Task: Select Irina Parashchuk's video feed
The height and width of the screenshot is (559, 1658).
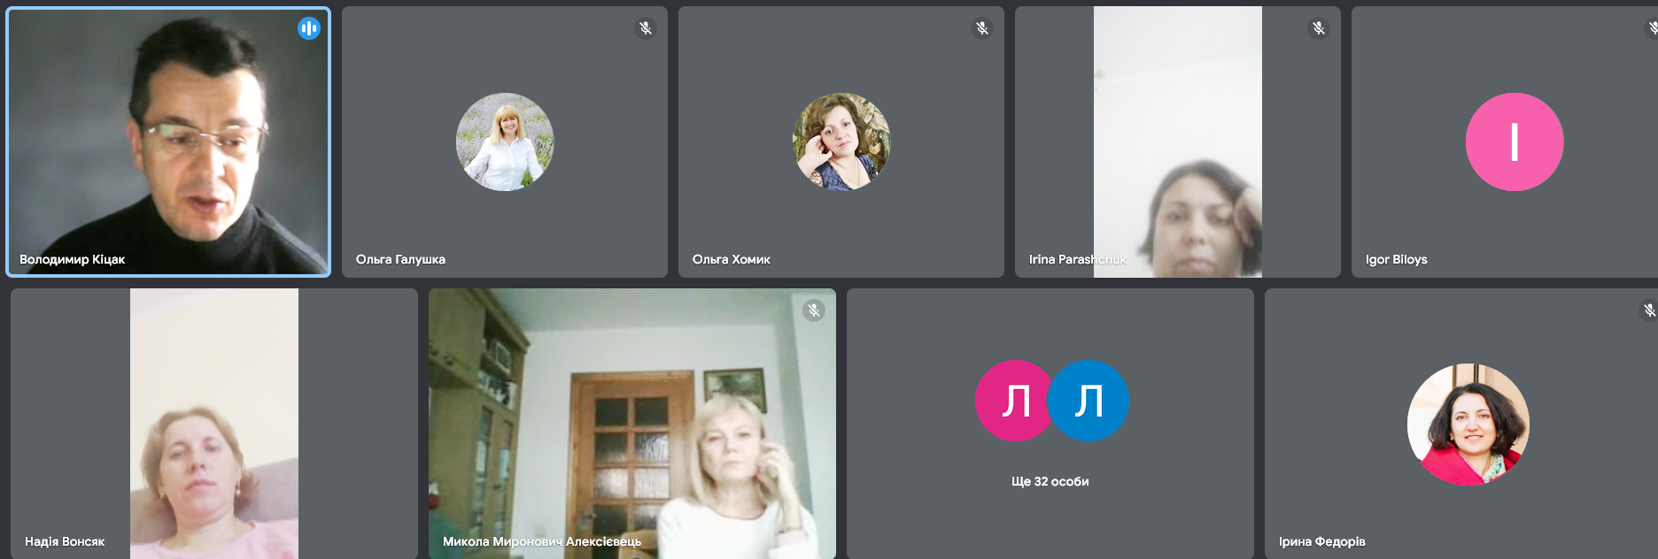Action: point(1178,142)
